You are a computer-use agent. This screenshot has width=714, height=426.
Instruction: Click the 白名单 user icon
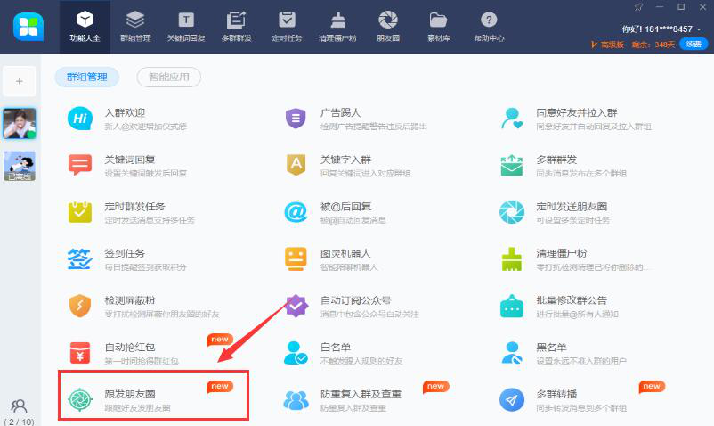(296, 353)
